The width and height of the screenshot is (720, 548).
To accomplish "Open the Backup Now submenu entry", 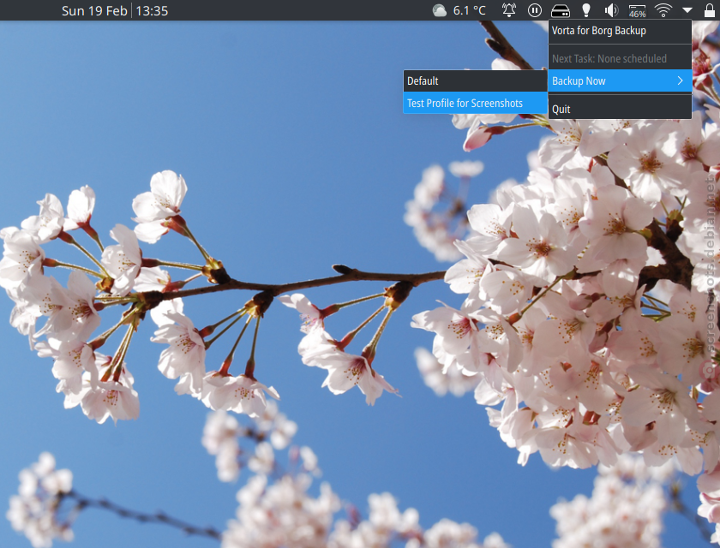I will tap(579, 81).
